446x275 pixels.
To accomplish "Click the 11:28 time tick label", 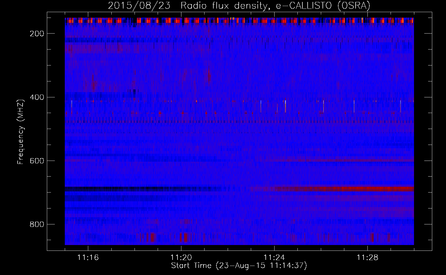I will [367, 257].
